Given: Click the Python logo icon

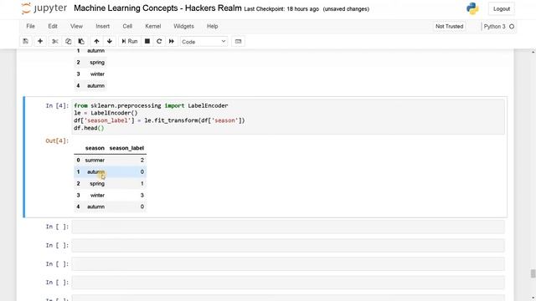Looking at the screenshot, I should point(472,8).
